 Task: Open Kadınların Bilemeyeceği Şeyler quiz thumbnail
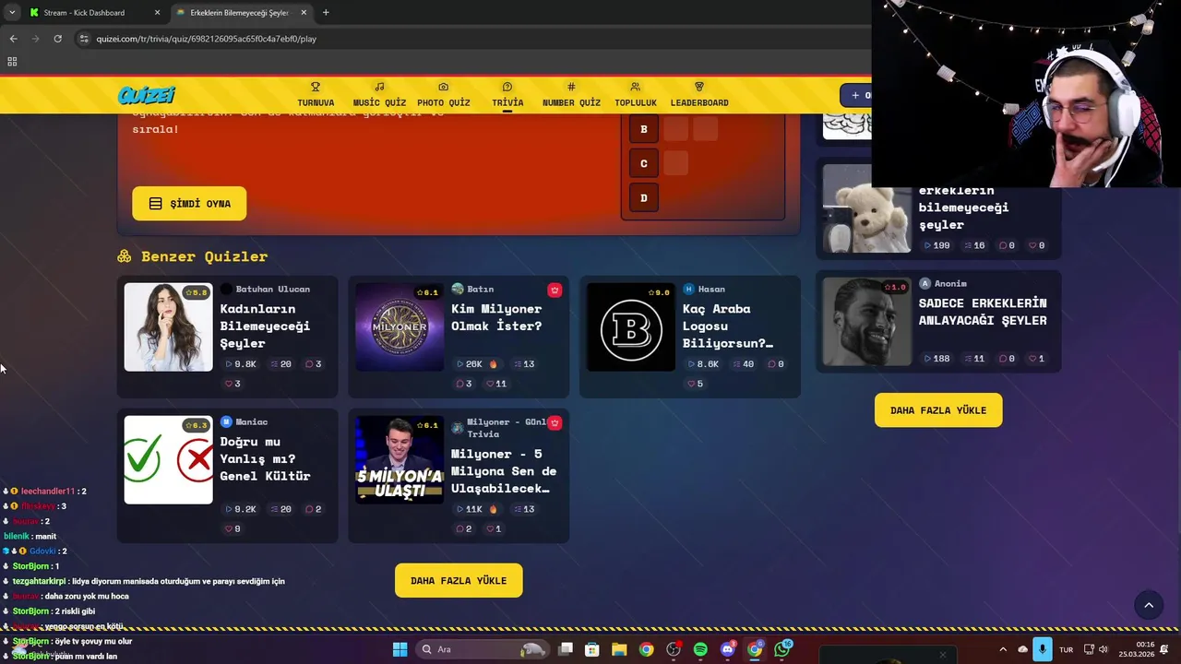[x=168, y=327]
